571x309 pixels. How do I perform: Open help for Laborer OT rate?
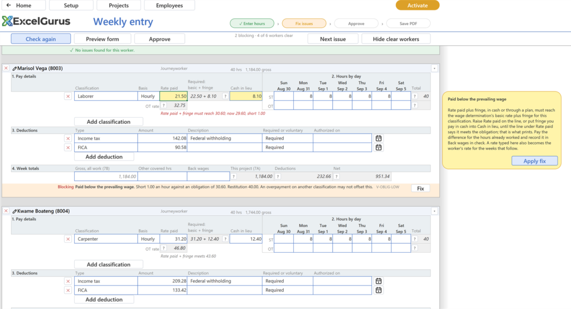(x=164, y=105)
